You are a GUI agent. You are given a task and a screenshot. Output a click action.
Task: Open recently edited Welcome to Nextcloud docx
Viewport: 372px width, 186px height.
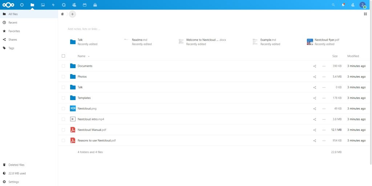202,42
